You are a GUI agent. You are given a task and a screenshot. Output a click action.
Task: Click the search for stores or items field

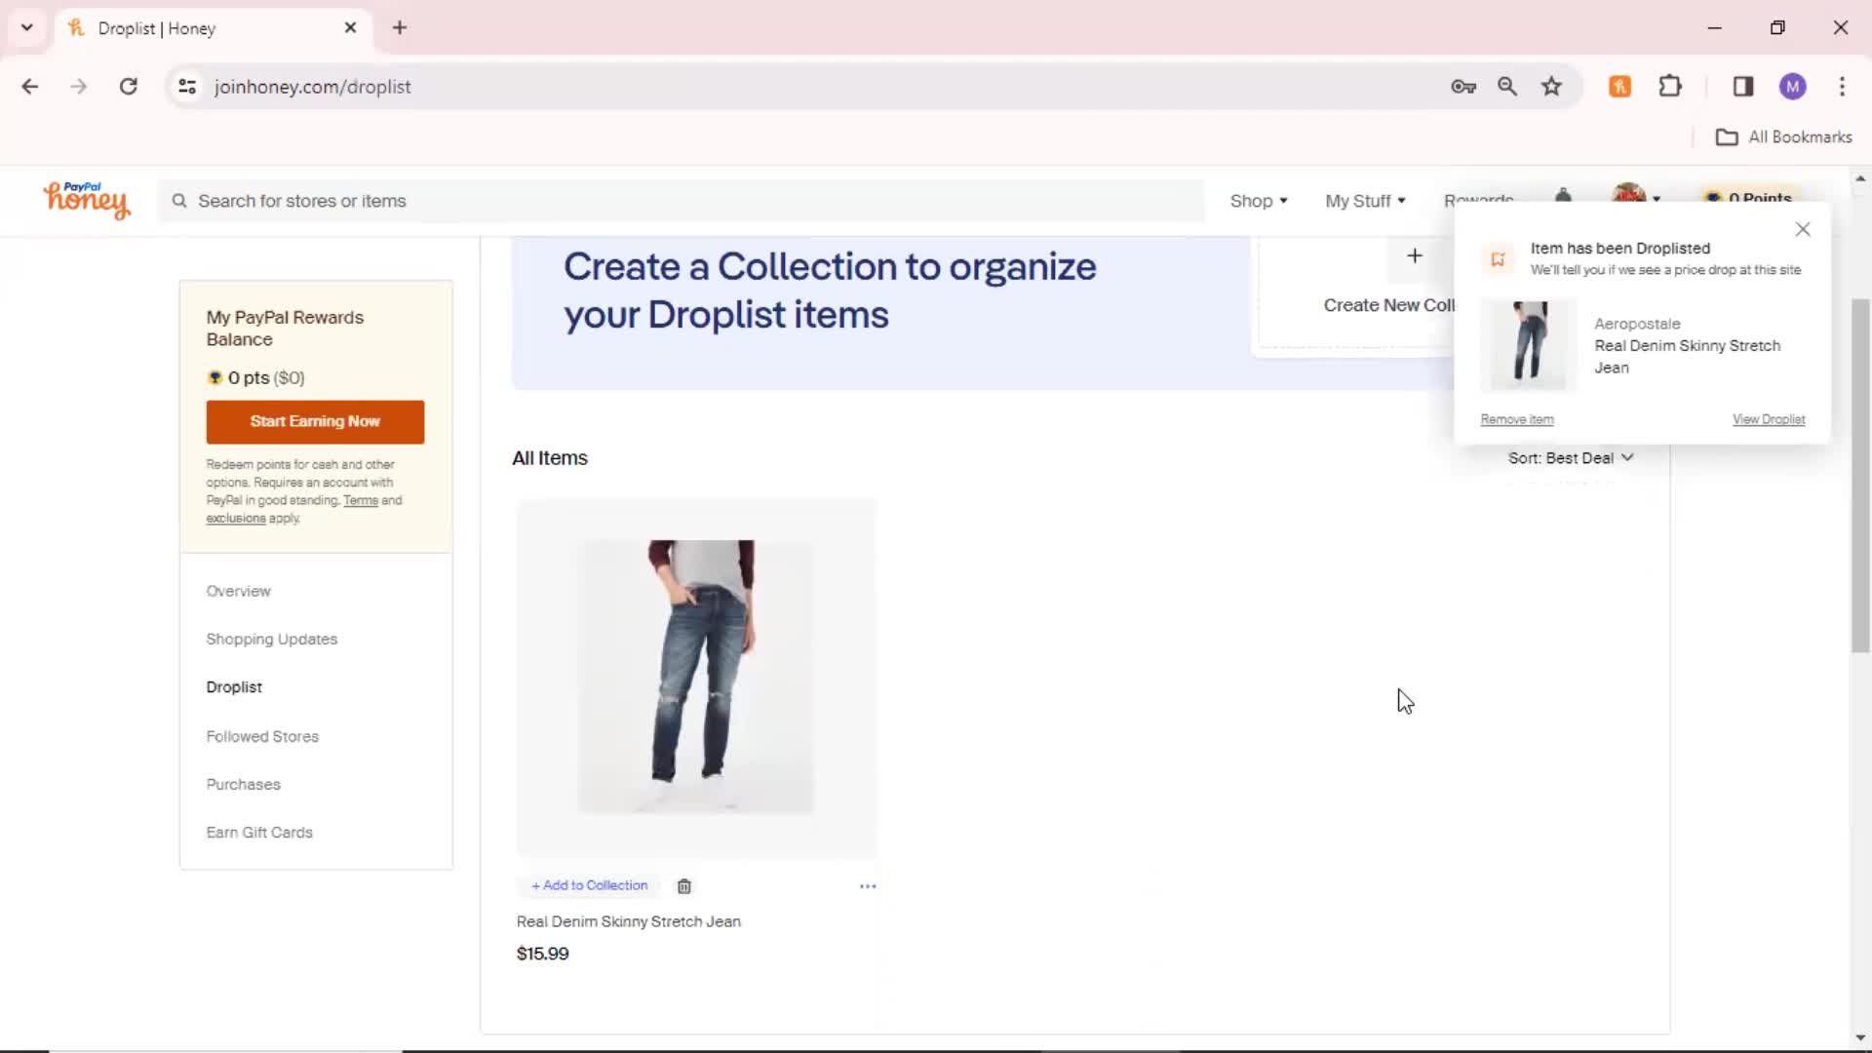tap(682, 201)
